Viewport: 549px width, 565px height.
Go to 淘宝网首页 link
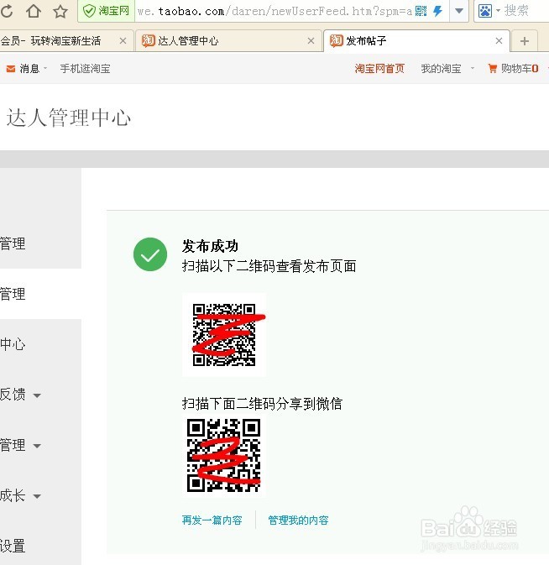point(379,69)
